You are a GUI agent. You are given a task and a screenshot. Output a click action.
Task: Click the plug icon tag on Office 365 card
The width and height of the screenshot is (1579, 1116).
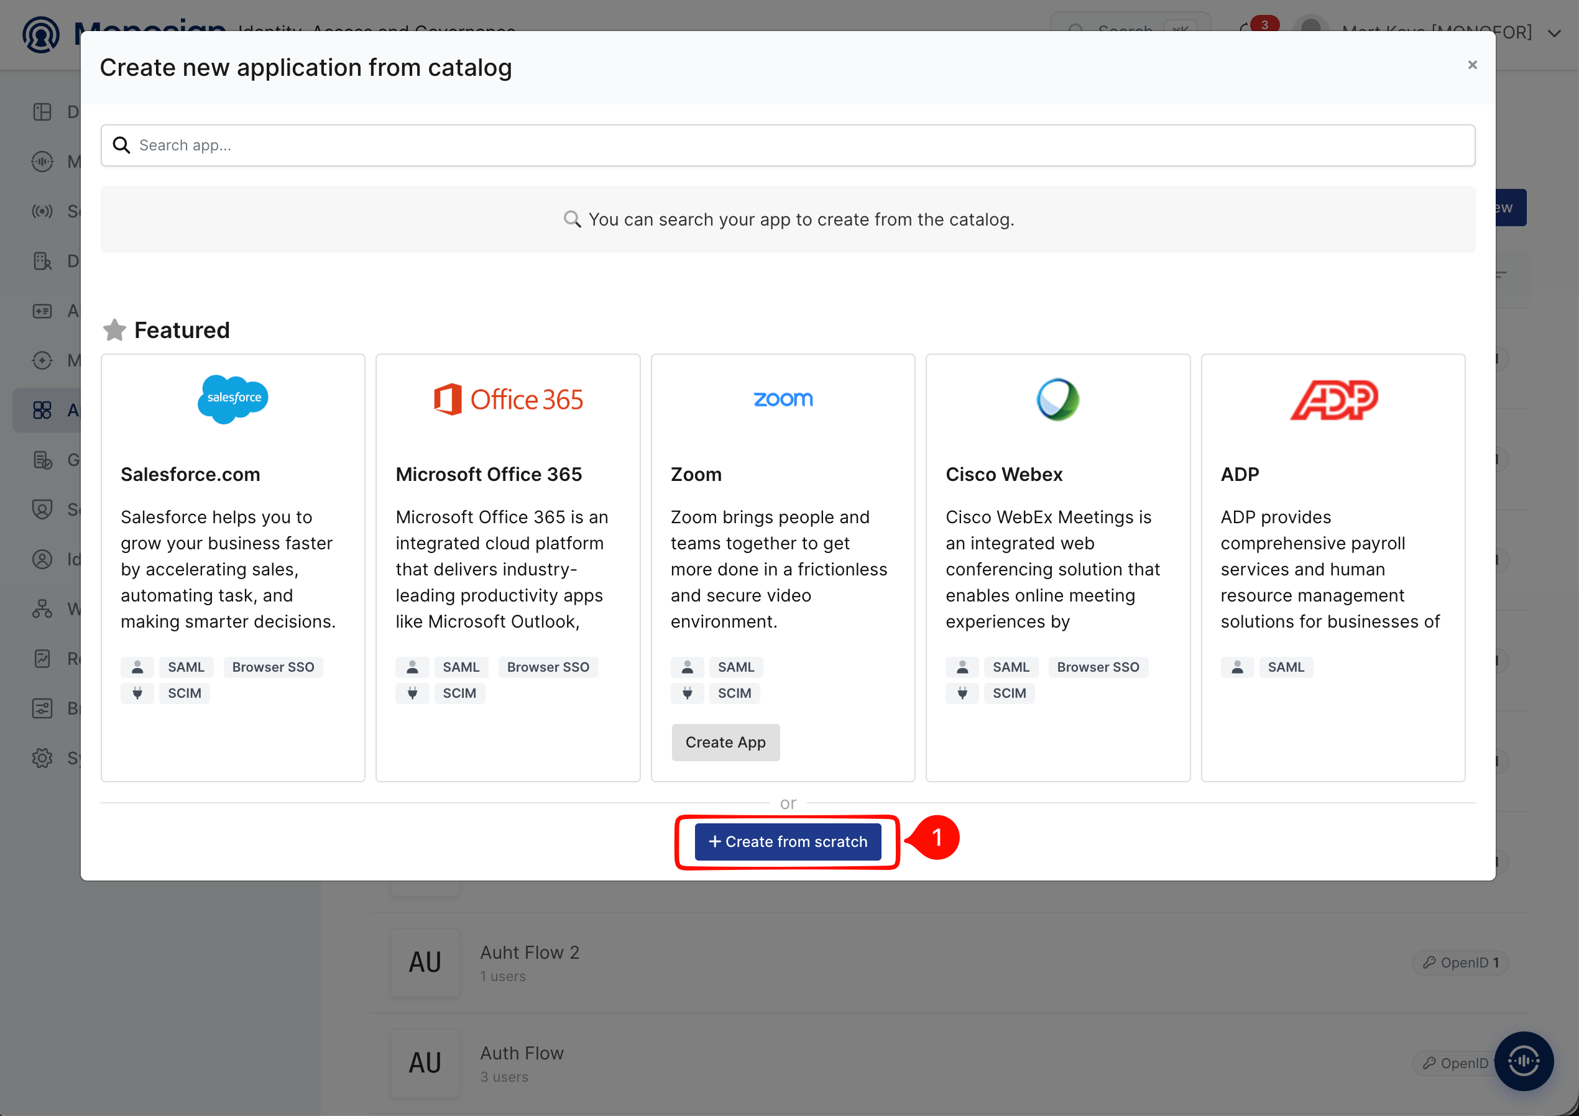413,693
